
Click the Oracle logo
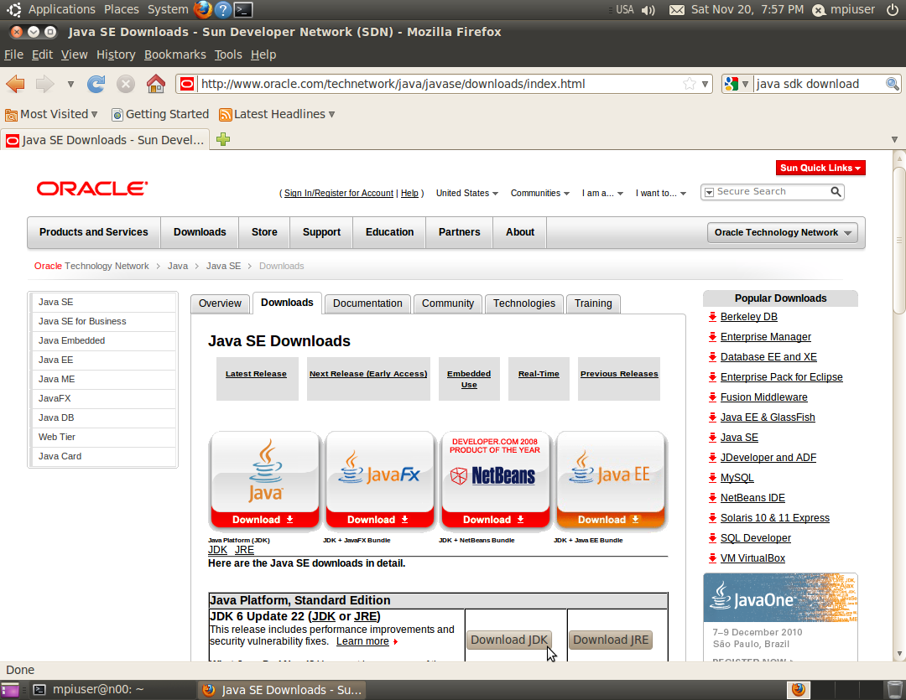pos(92,189)
